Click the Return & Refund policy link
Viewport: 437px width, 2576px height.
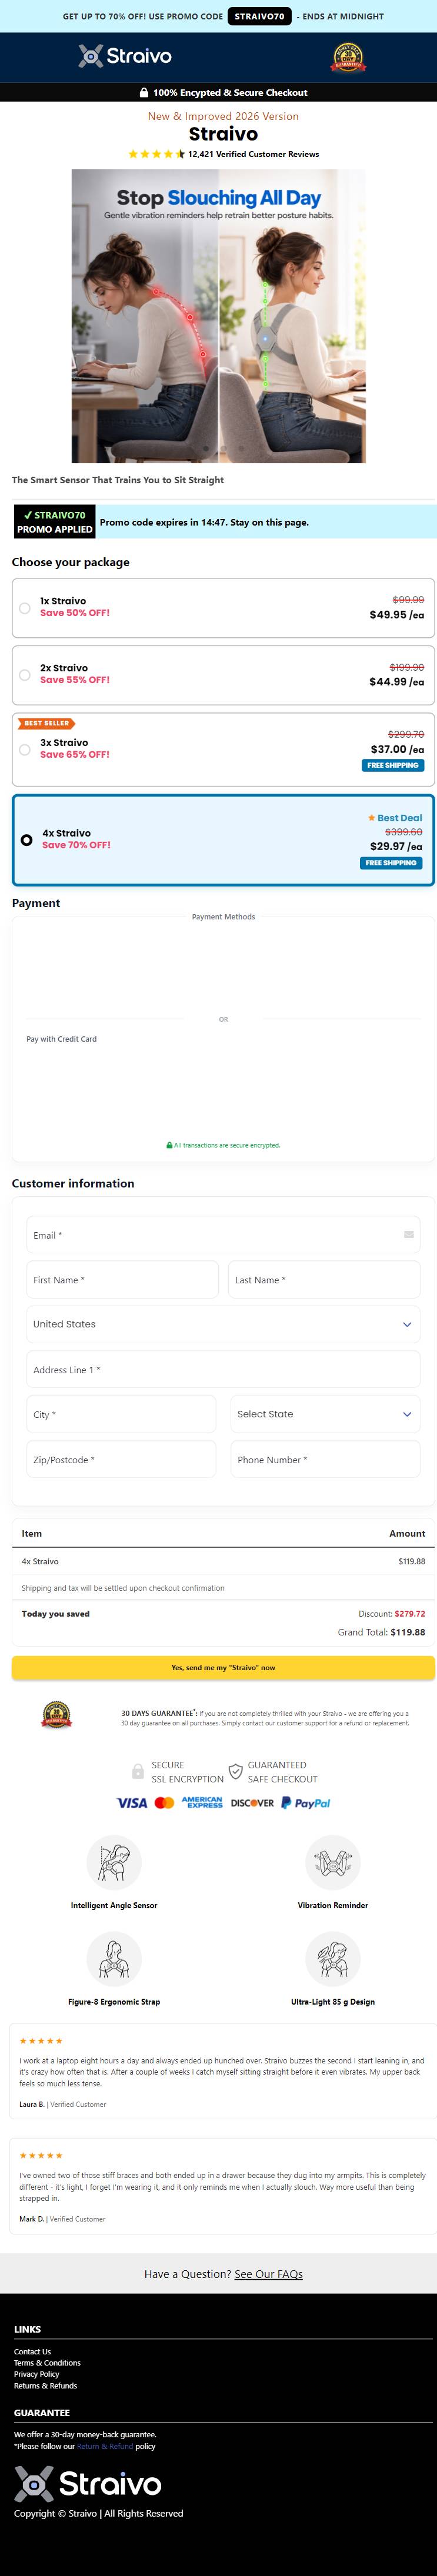point(105,2446)
